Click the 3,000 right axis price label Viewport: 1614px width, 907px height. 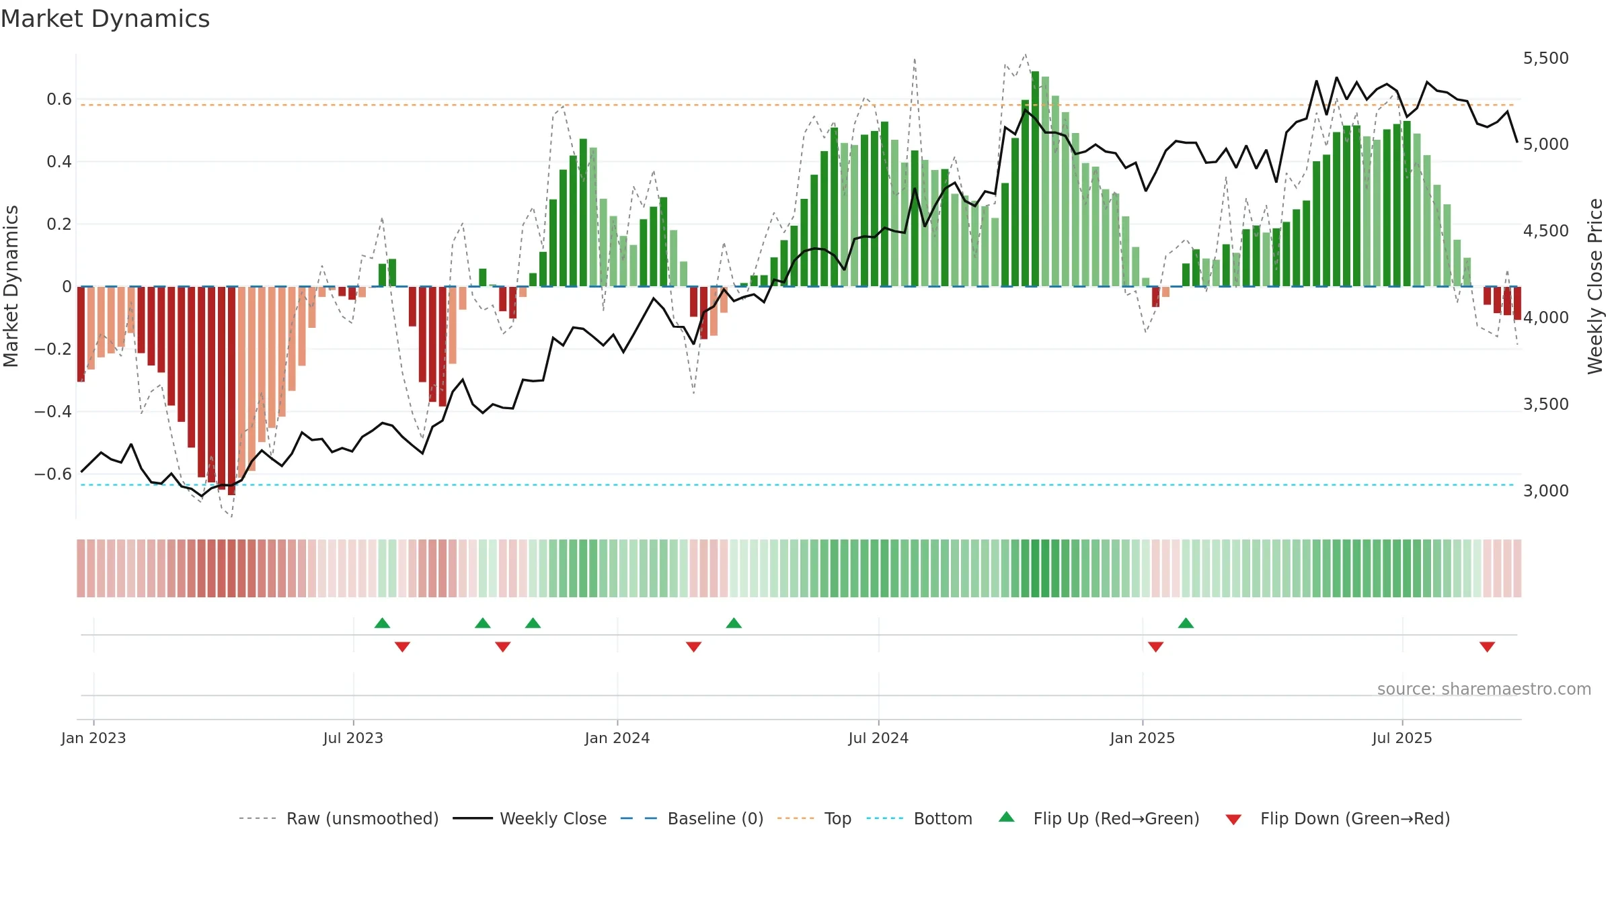pyautogui.click(x=1546, y=490)
